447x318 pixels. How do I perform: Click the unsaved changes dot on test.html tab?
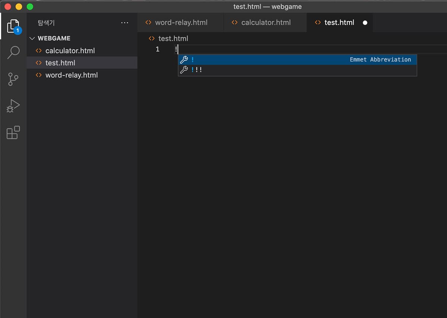pyautogui.click(x=365, y=22)
